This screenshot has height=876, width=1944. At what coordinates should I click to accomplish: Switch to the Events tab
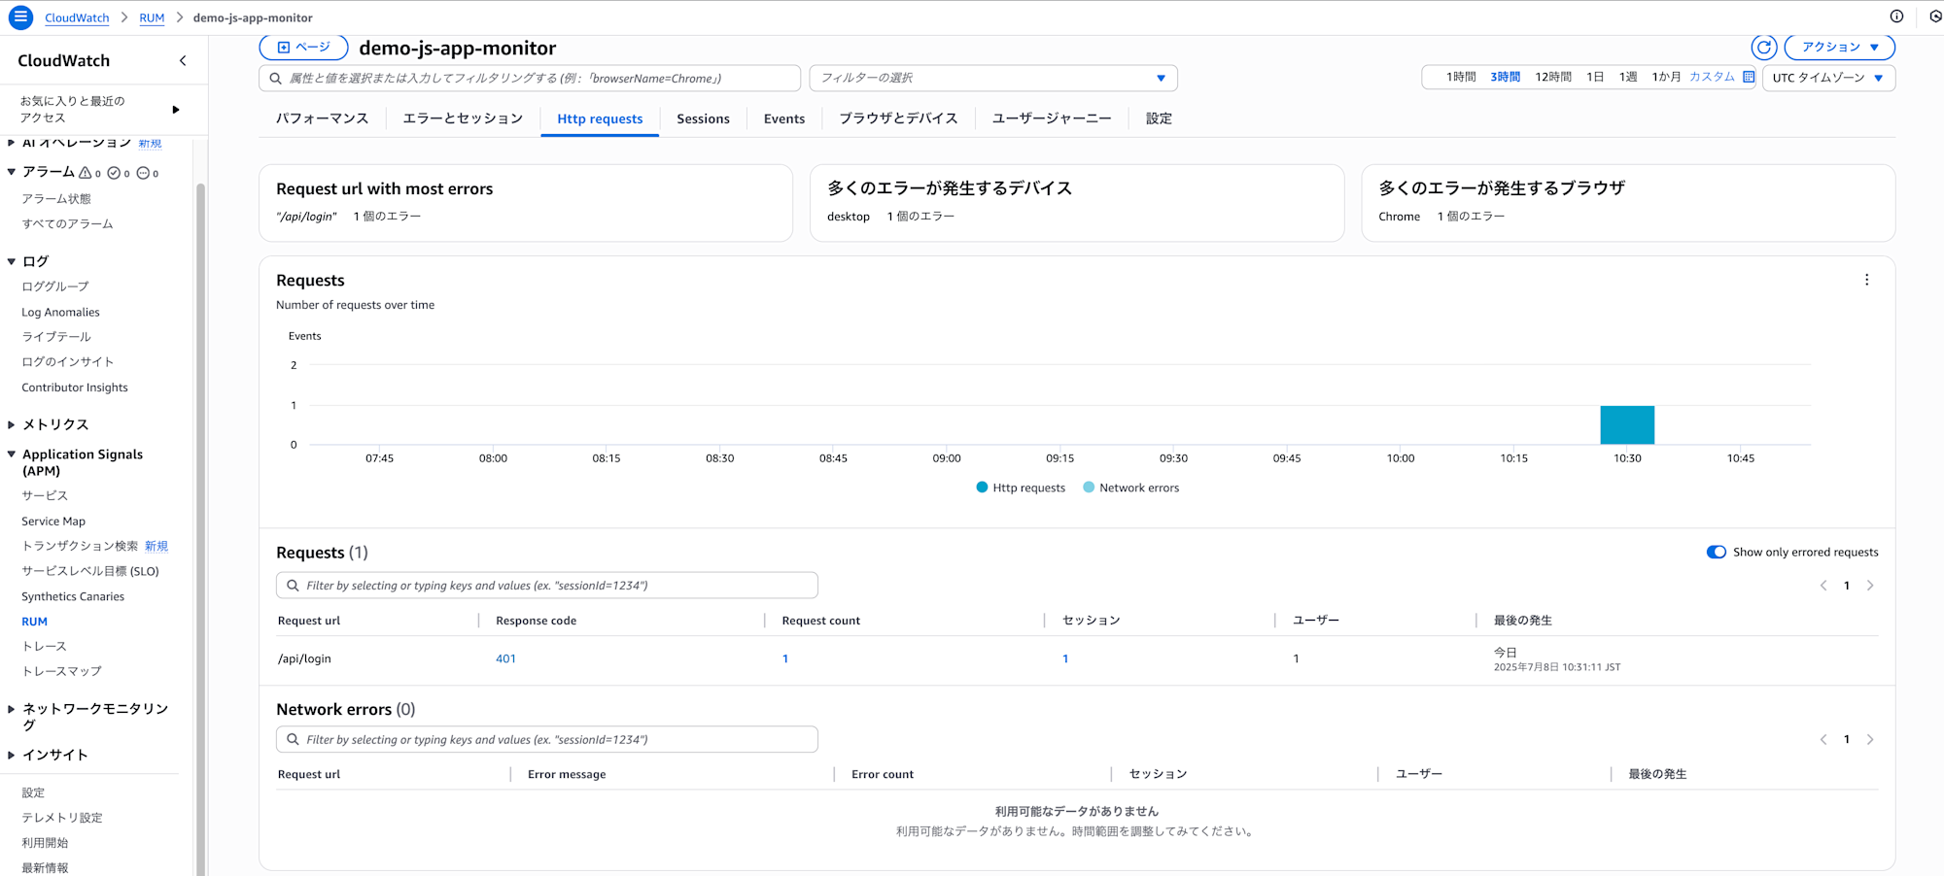(784, 118)
